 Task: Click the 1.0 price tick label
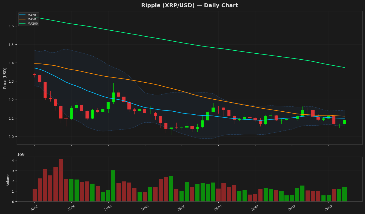coord(11,137)
